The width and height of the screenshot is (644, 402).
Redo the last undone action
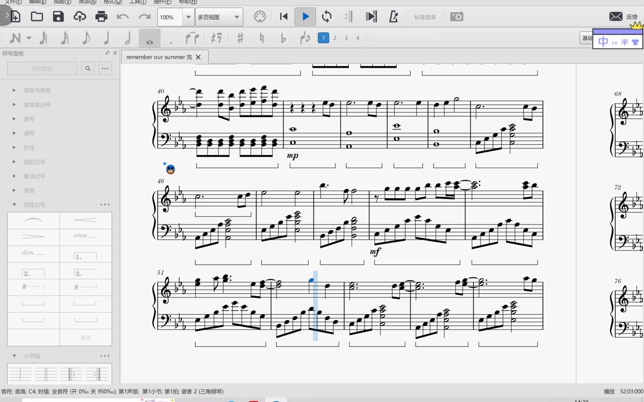144,17
